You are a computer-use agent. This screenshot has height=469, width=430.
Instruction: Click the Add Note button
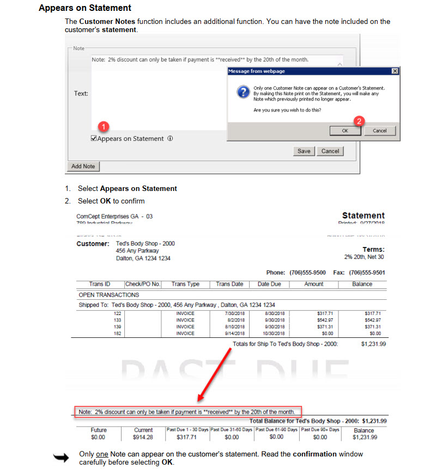(x=83, y=166)
